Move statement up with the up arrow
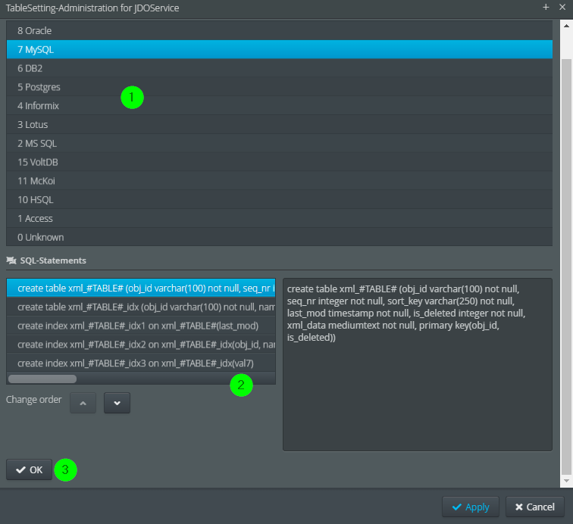573x524 pixels. [x=83, y=403]
